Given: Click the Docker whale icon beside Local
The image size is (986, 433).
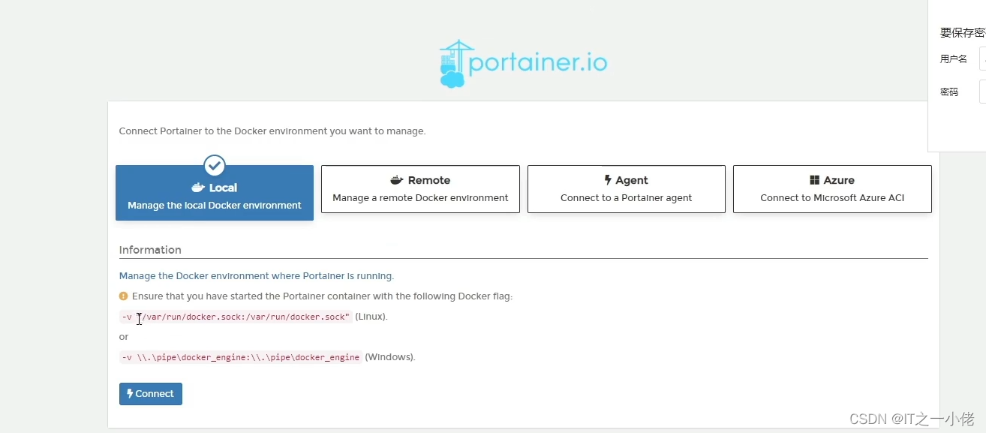Looking at the screenshot, I should [199, 188].
